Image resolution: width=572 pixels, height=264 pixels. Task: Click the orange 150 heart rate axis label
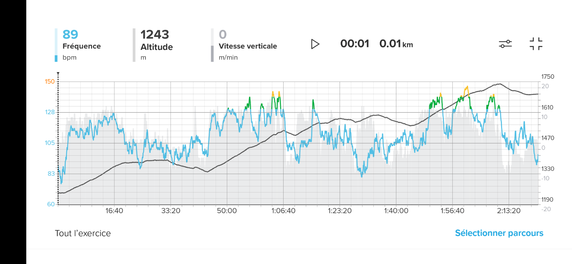pyautogui.click(x=50, y=82)
